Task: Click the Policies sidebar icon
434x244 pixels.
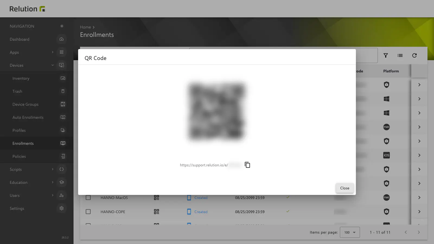Action: pyautogui.click(x=63, y=156)
